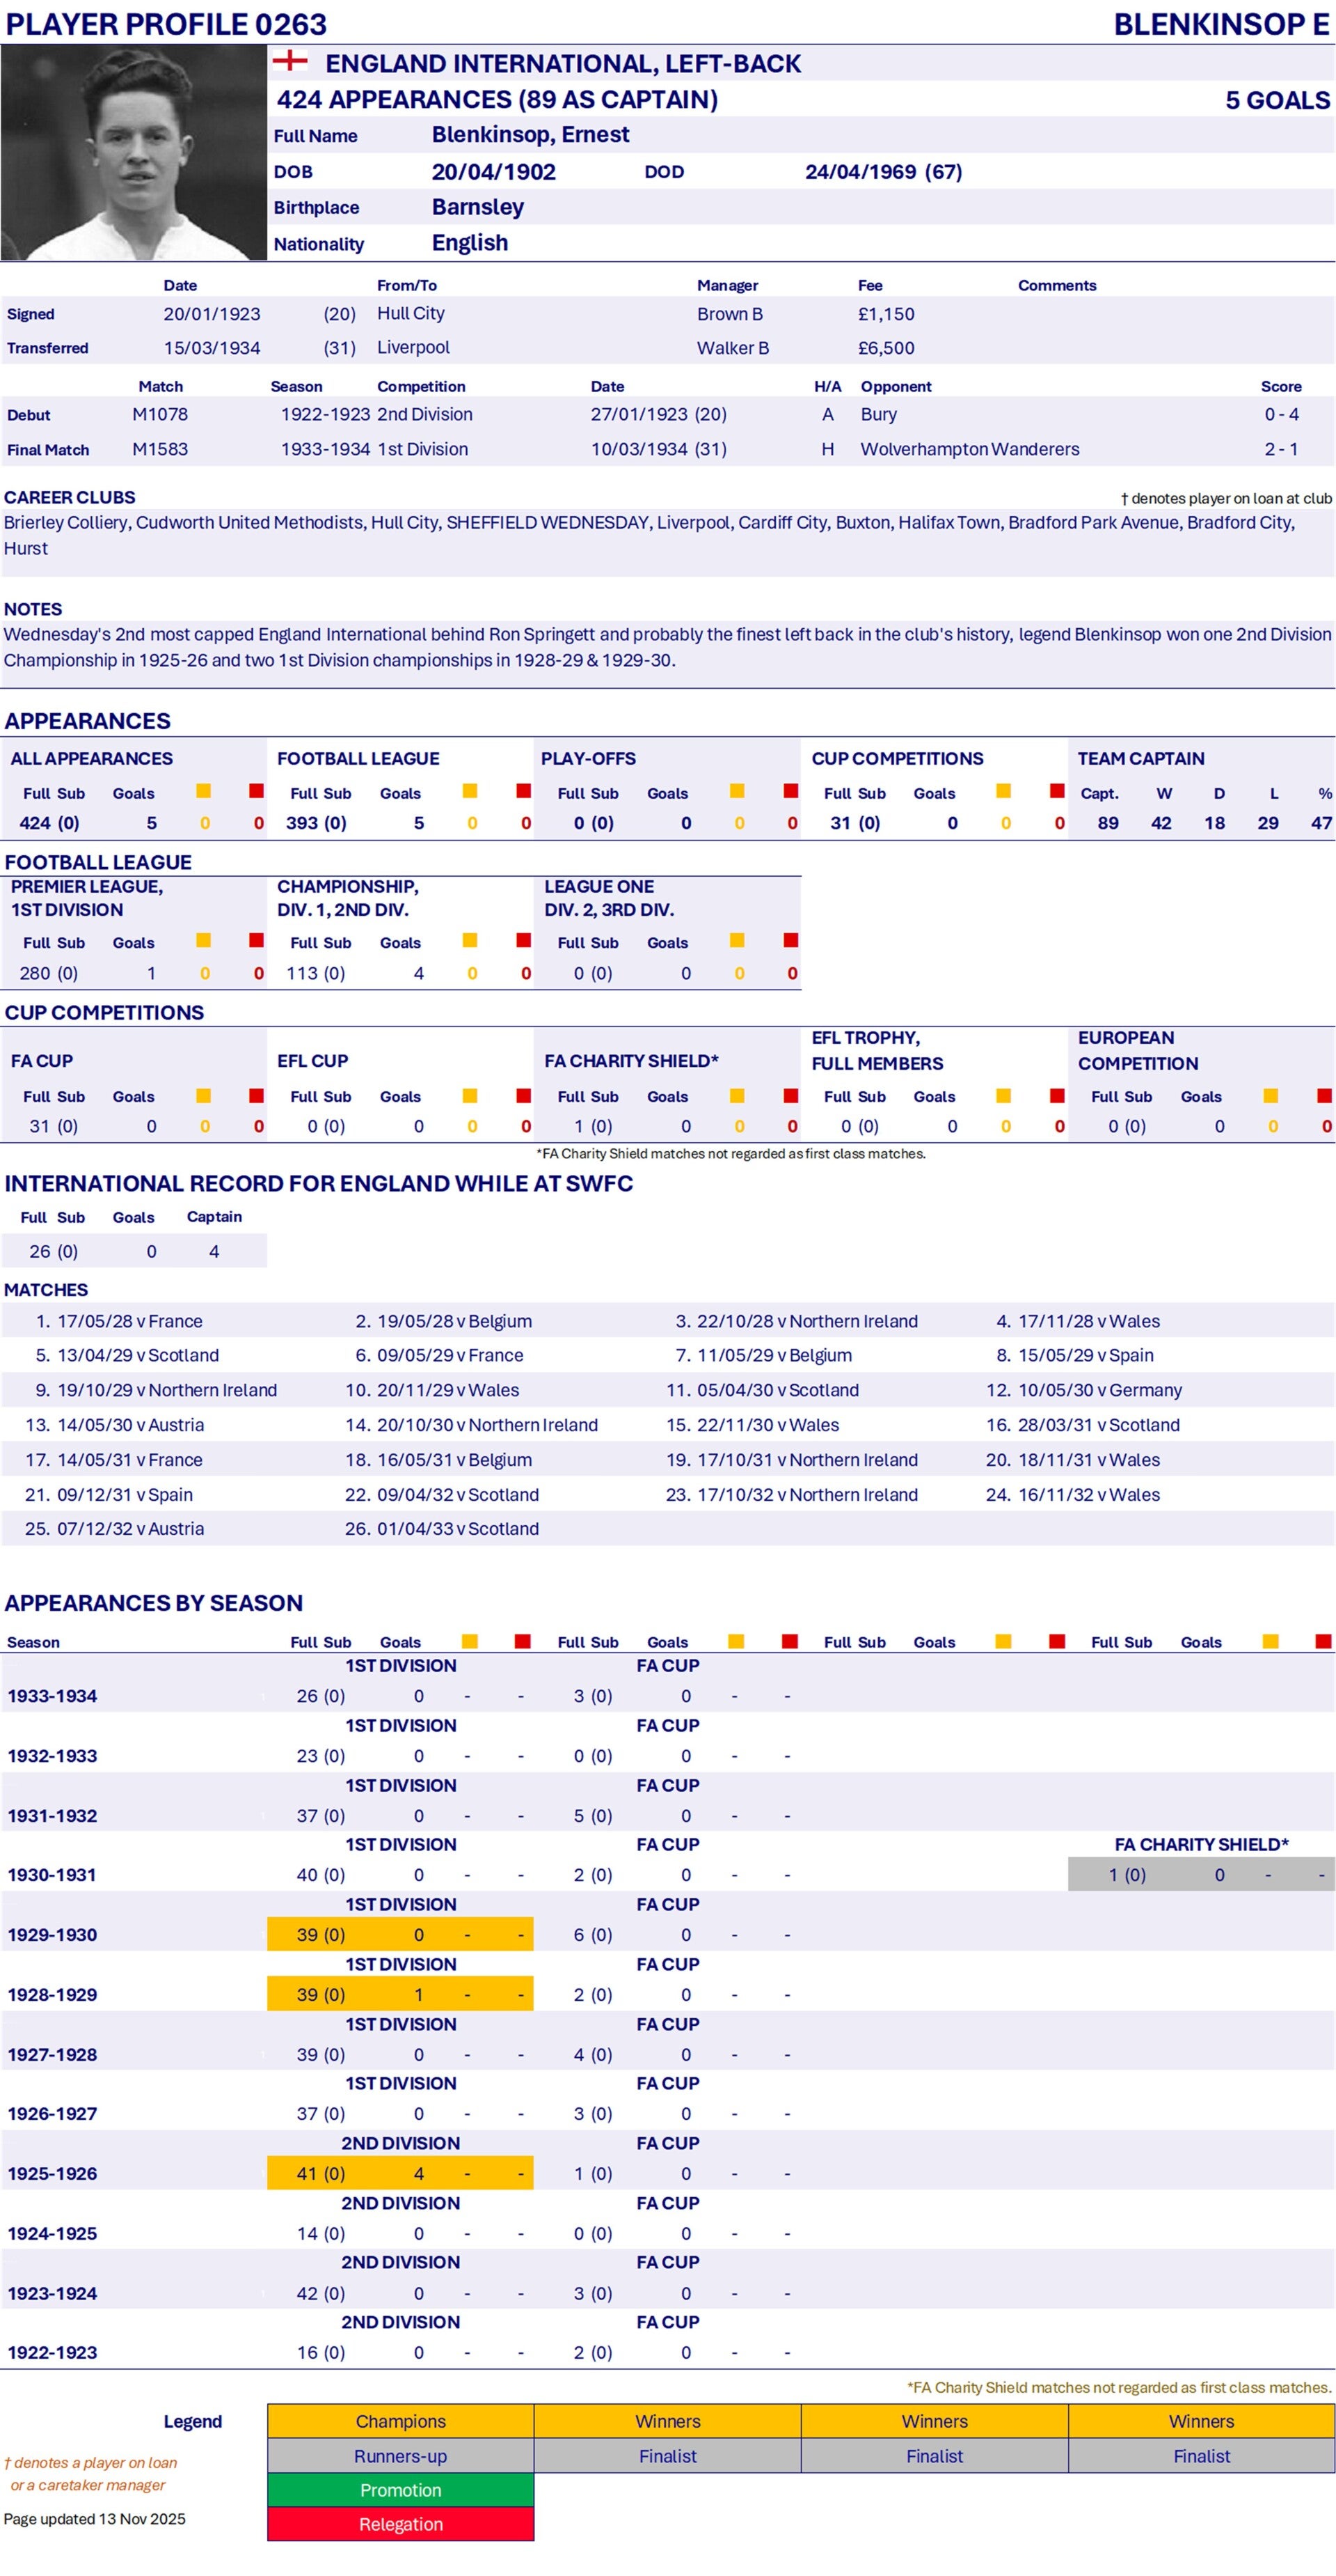The width and height of the screenshot is (1336, 2576).
Task: Click red card icon under All Appearances
Action: pos(257,791)
